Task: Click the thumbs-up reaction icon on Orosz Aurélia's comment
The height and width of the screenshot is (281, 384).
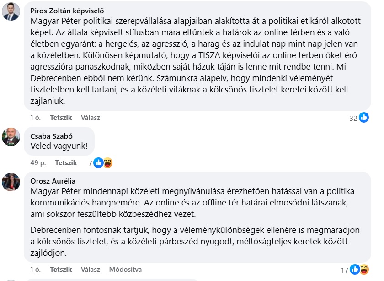Action: point(355,270)
